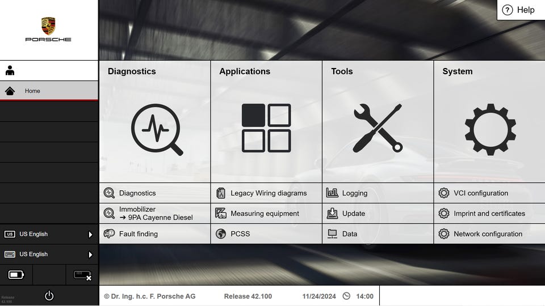Open Imprint and certificates
Viewport: 545px width, 306px height.
click(489, 214)
